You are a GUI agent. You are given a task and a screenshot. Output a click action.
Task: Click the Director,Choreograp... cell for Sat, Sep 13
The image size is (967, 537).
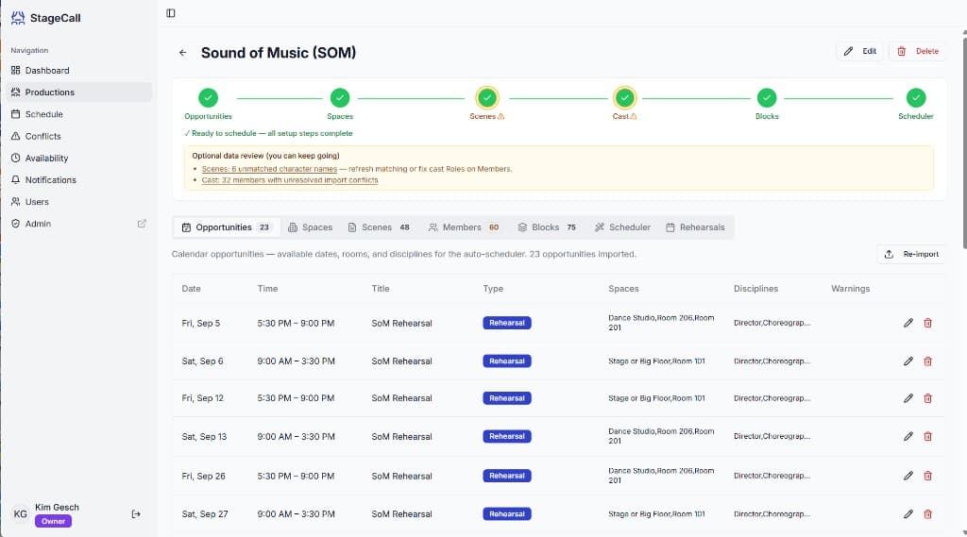point(772,437)
